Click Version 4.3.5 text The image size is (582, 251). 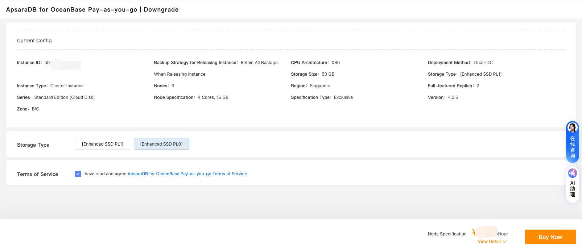[x=443, y=97]
